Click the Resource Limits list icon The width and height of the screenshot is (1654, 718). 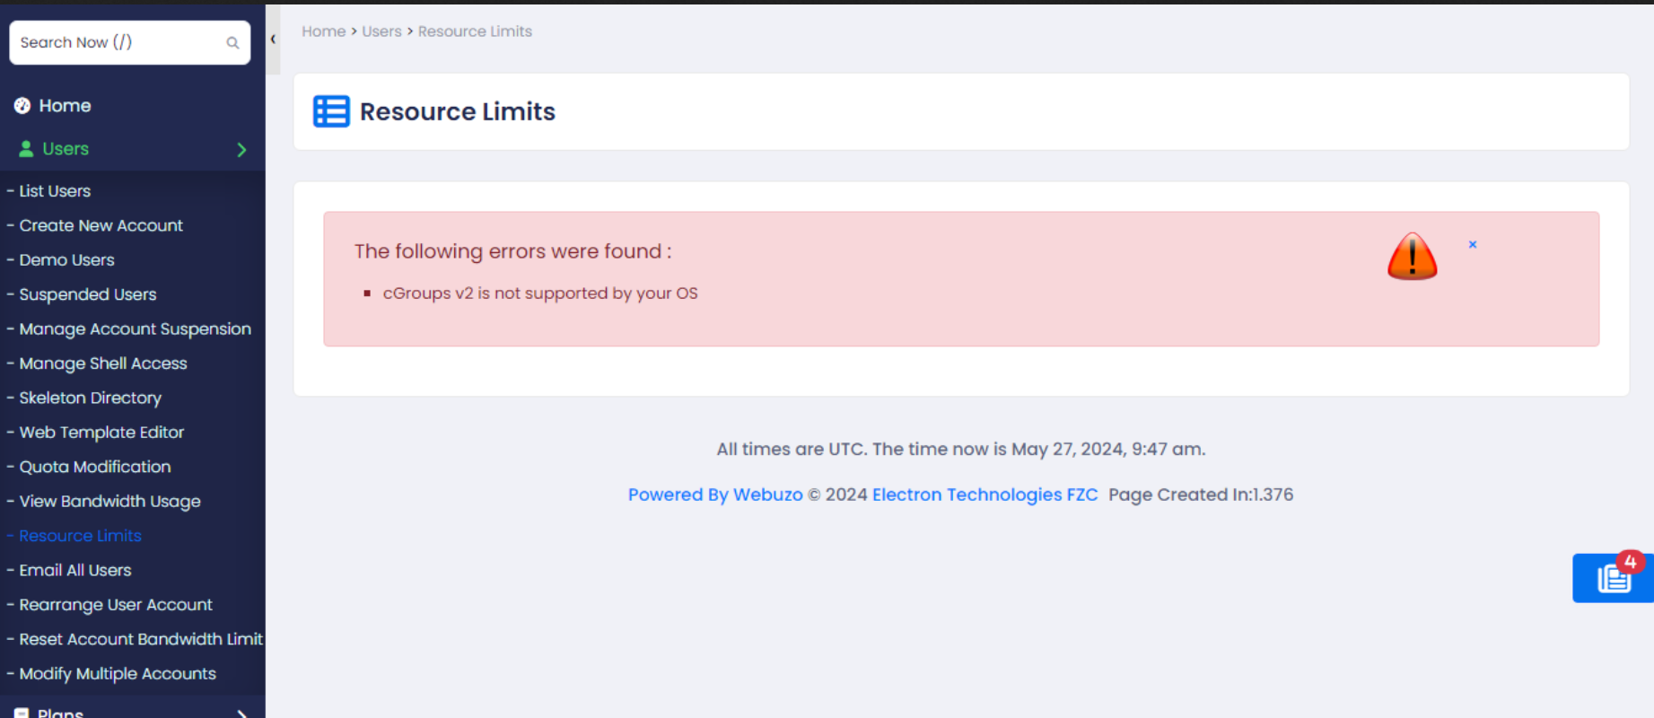point(331,112)
